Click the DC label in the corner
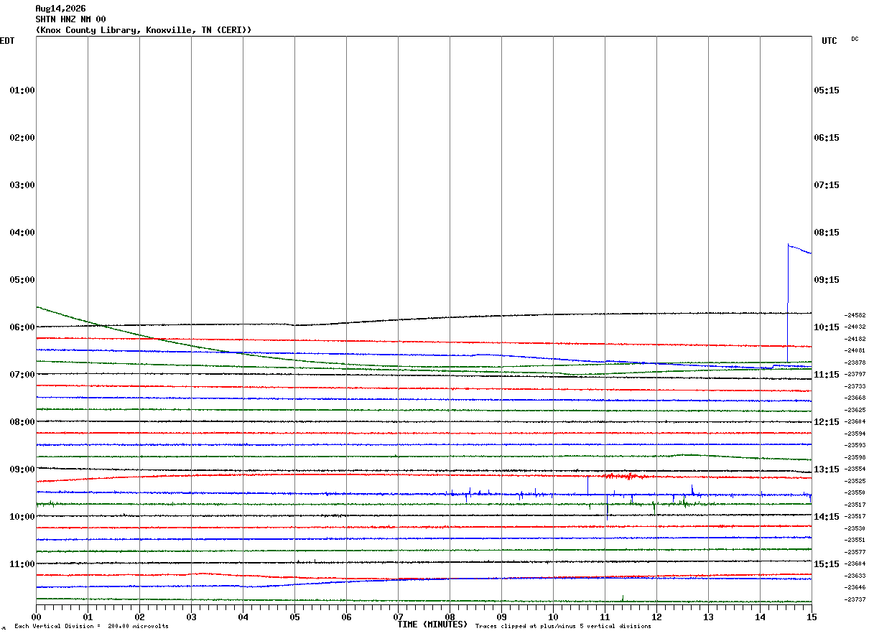This screenshot has height=636, width=869. pyautogui.click(x=855, y=39)
